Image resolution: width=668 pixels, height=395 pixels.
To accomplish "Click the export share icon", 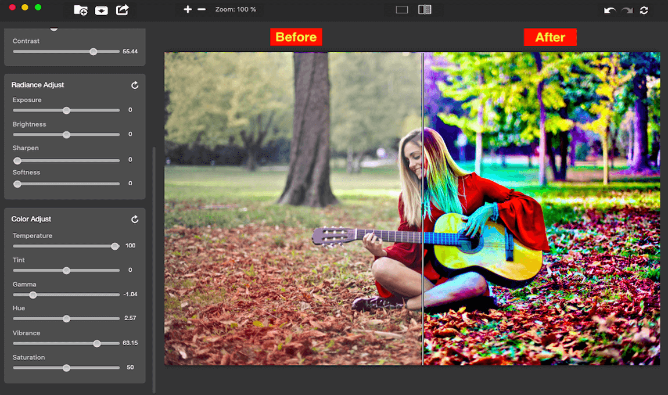I will (122, 10).
